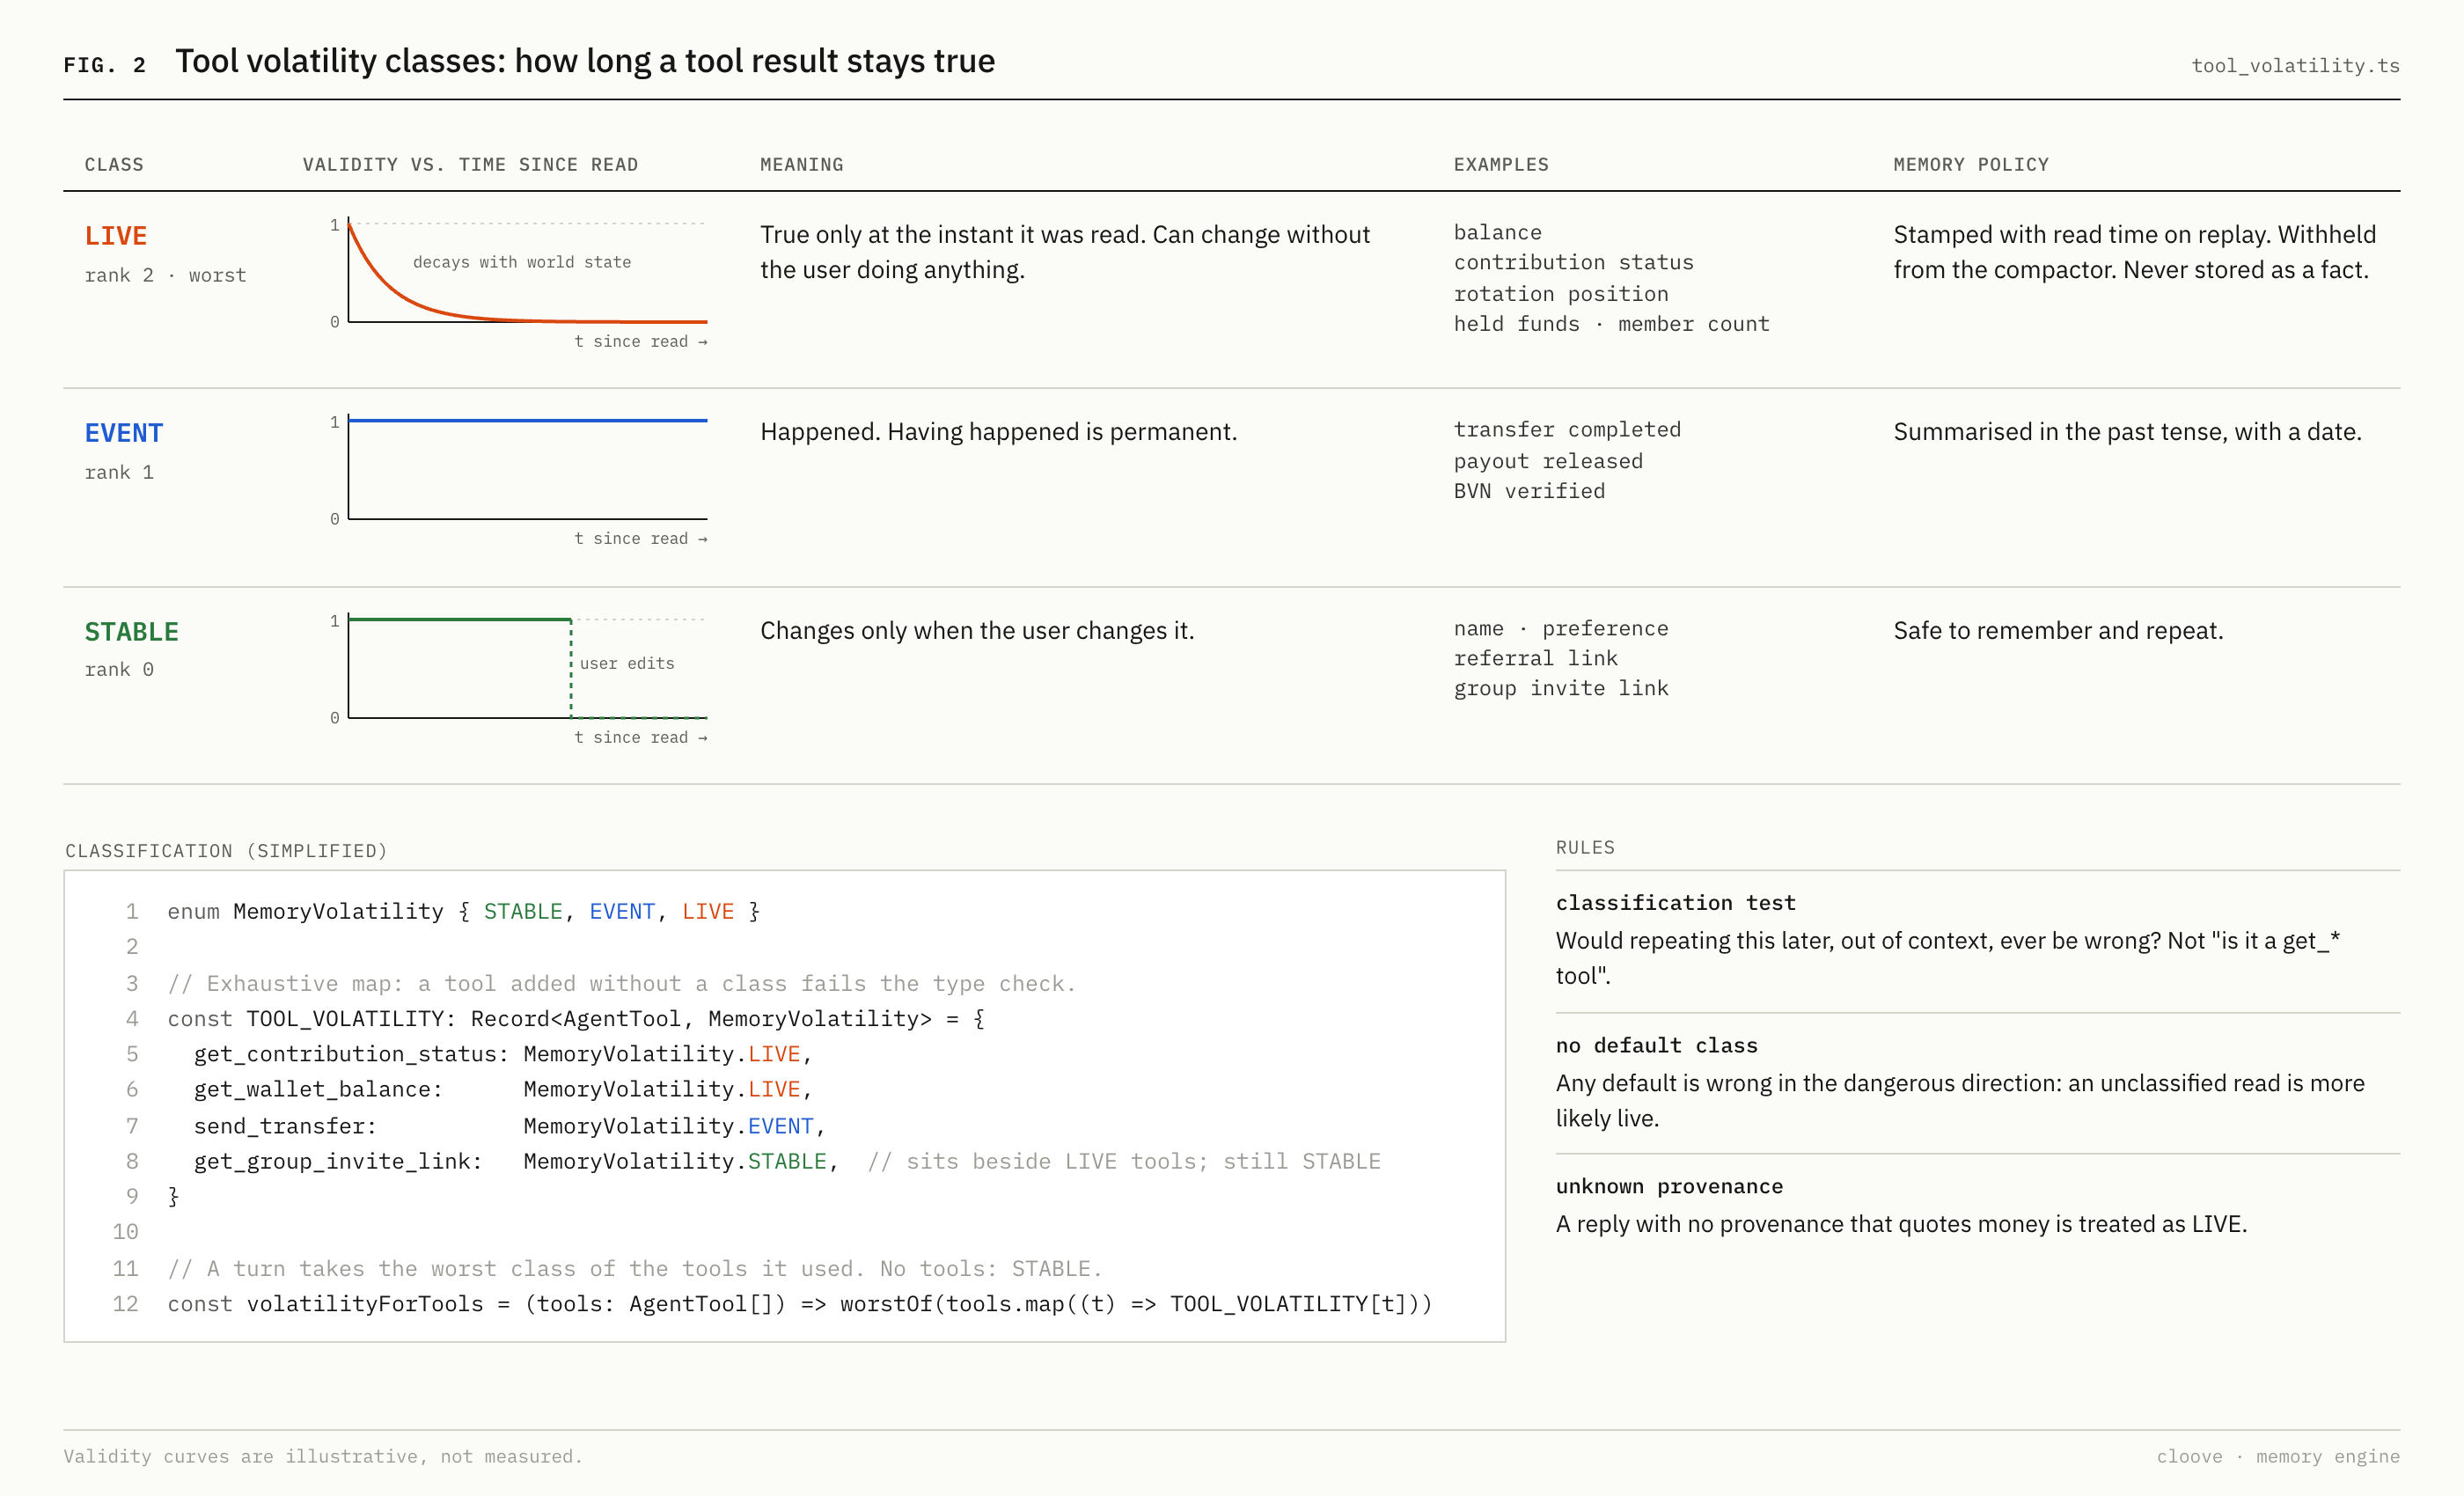Click the 'rank 0' label
Screen dimensions: 2464x1496
119,669
